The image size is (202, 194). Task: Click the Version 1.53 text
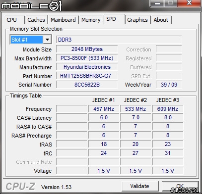pos(57,187)
